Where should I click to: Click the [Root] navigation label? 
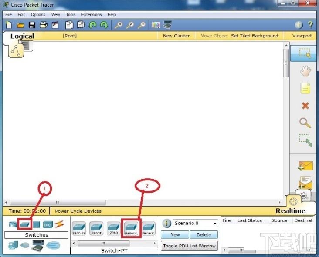click(70, 36)
